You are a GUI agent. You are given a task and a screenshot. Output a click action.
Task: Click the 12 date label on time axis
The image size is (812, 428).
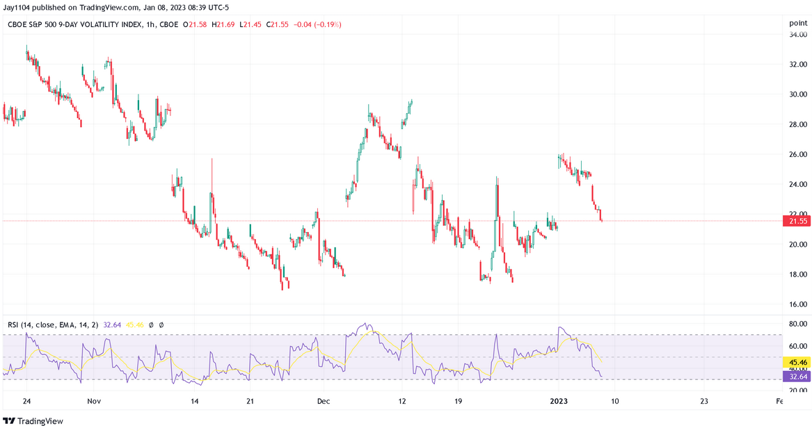402,401
